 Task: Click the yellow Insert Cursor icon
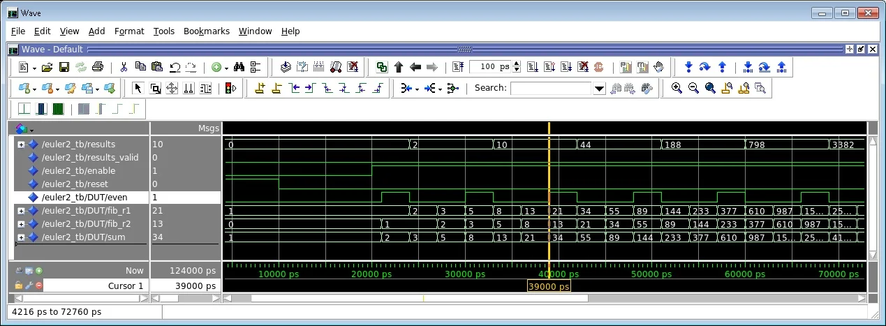pos(260,88)
